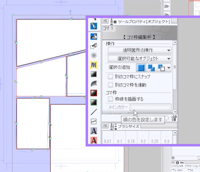Screen dimensions: 200x172
Task: Open the wrench sub tool settings
Action: point(174,118)
